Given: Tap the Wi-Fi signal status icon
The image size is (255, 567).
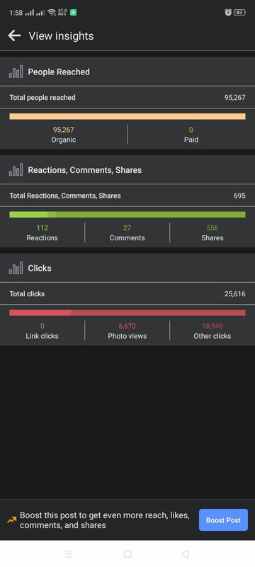Looking at the screenshot, I should [x=52, y=12].
